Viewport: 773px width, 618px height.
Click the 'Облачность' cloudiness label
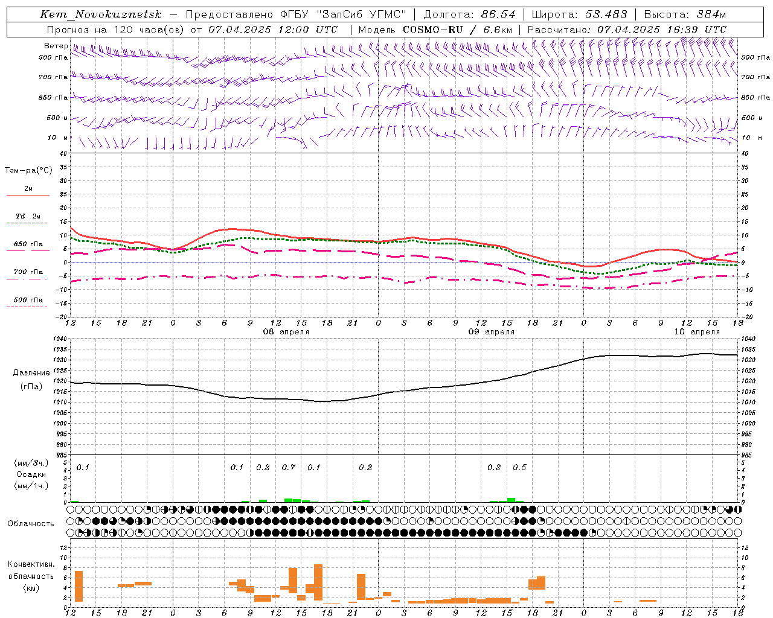31,524
